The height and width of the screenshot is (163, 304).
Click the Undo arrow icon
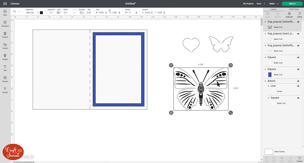coord(14,11)
